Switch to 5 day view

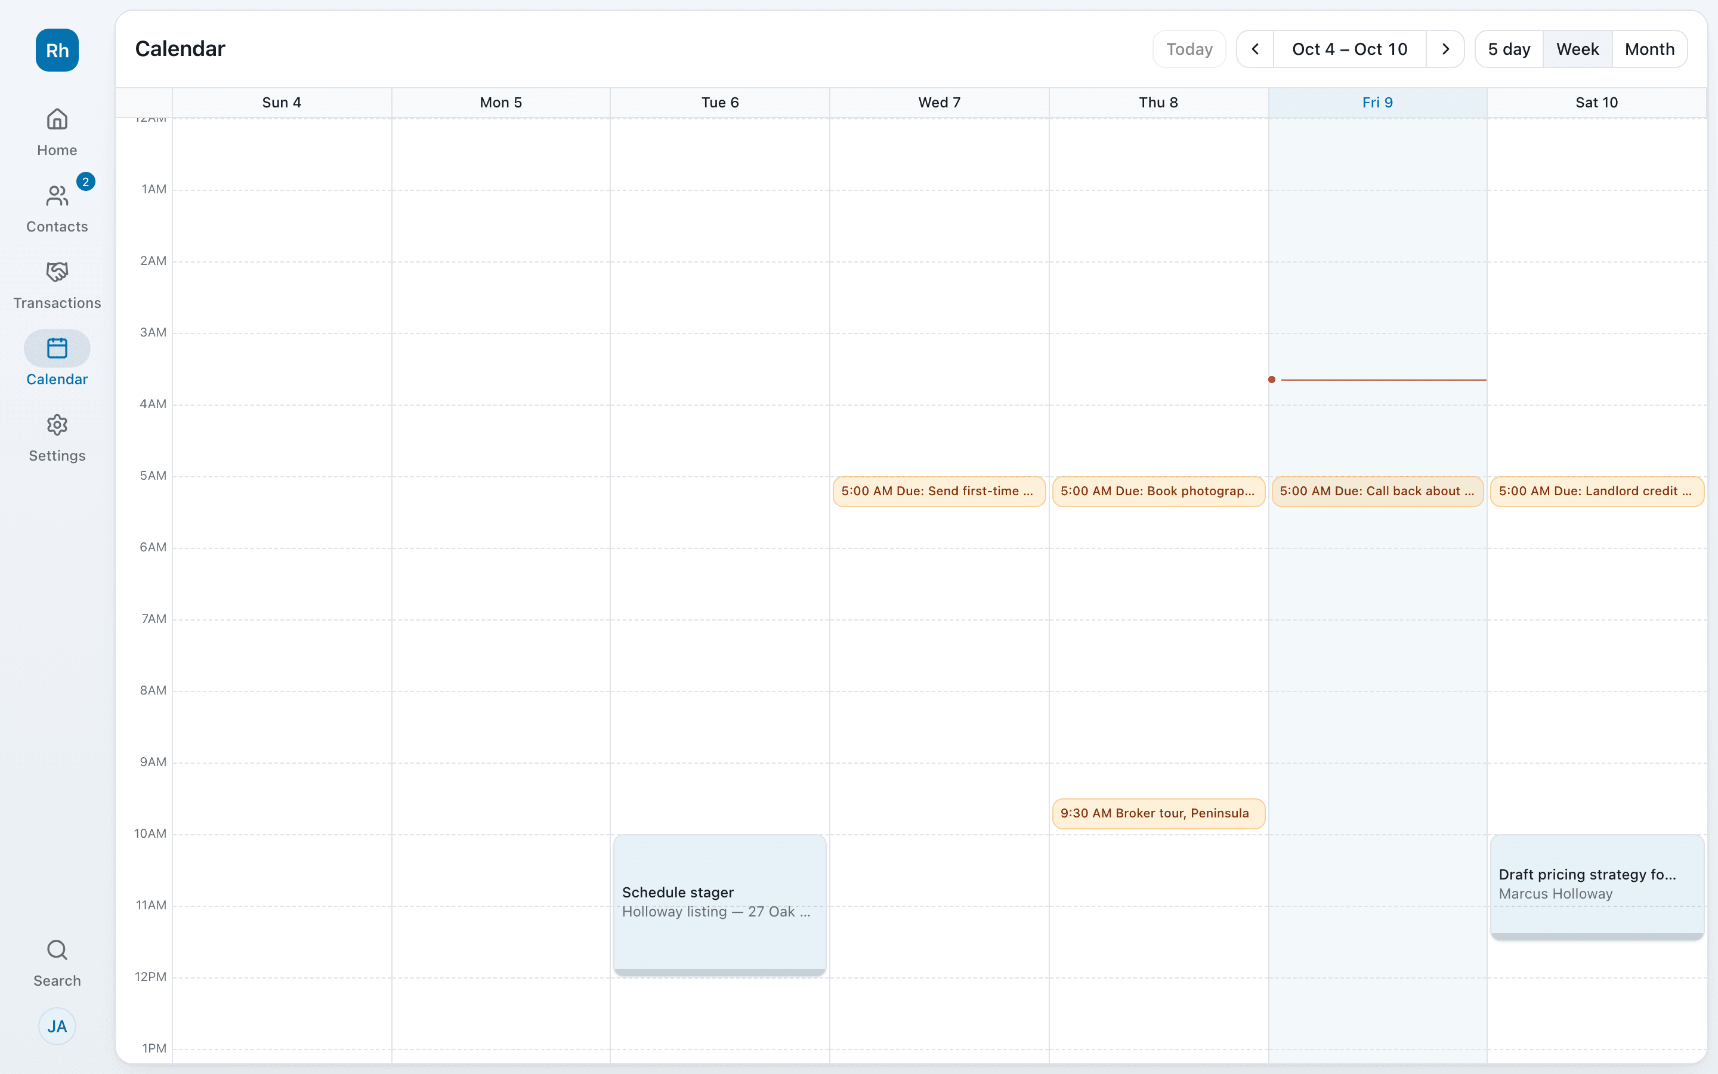point(1509,49)
